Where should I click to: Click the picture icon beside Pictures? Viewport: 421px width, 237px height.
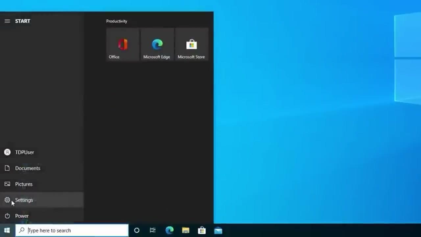(7, 184)
